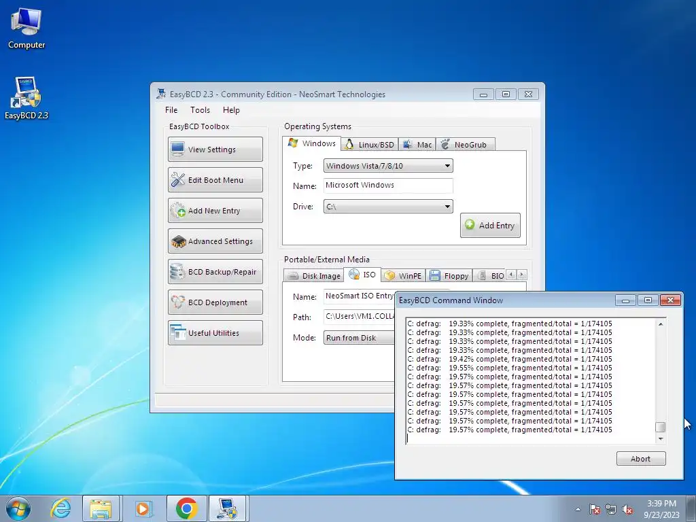Expand the Type dropdown Windows Vista/7/8/10
The width and height of the screenshot is (696, 522).
pyautogui.click(x=388, y=166)
